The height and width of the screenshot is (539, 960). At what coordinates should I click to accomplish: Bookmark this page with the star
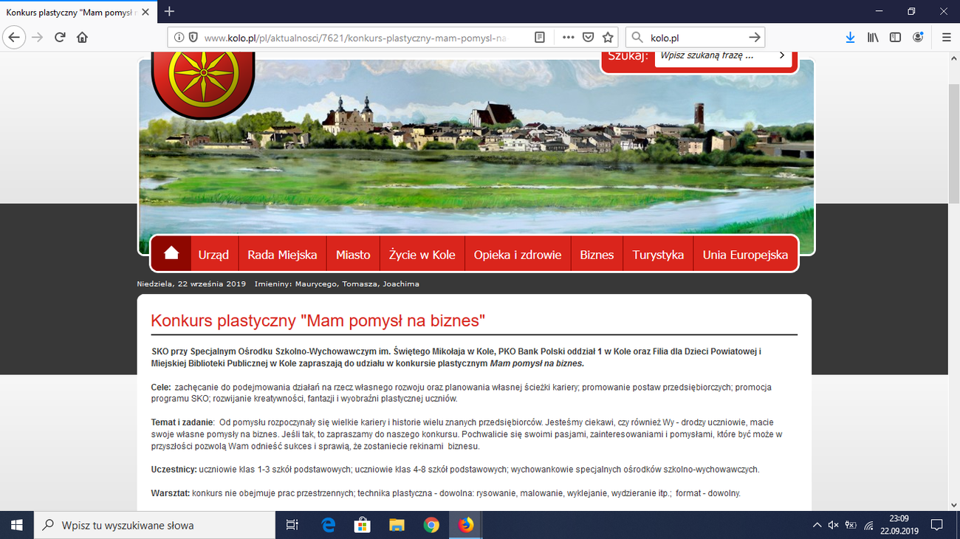click(608, 37)
